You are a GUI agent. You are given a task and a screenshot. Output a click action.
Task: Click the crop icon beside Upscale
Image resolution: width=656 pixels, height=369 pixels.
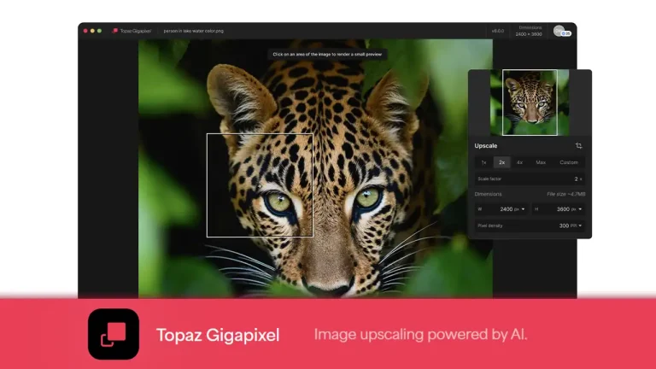point(578,145)
